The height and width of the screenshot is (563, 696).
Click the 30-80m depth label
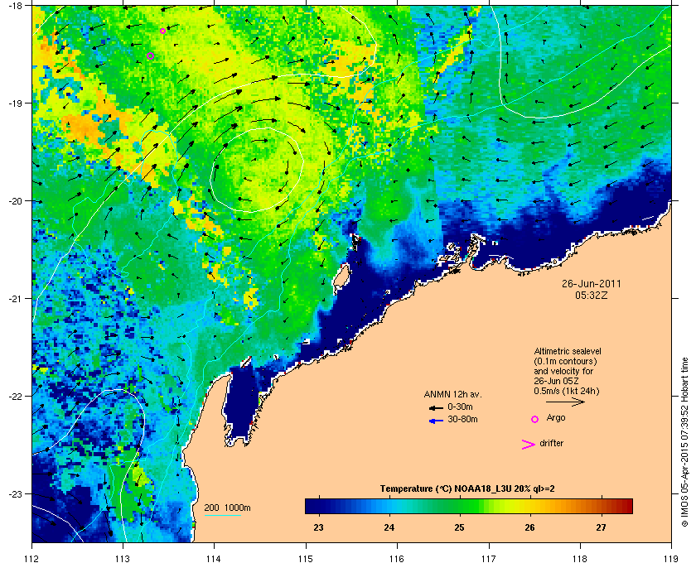(x=462, y=419)
